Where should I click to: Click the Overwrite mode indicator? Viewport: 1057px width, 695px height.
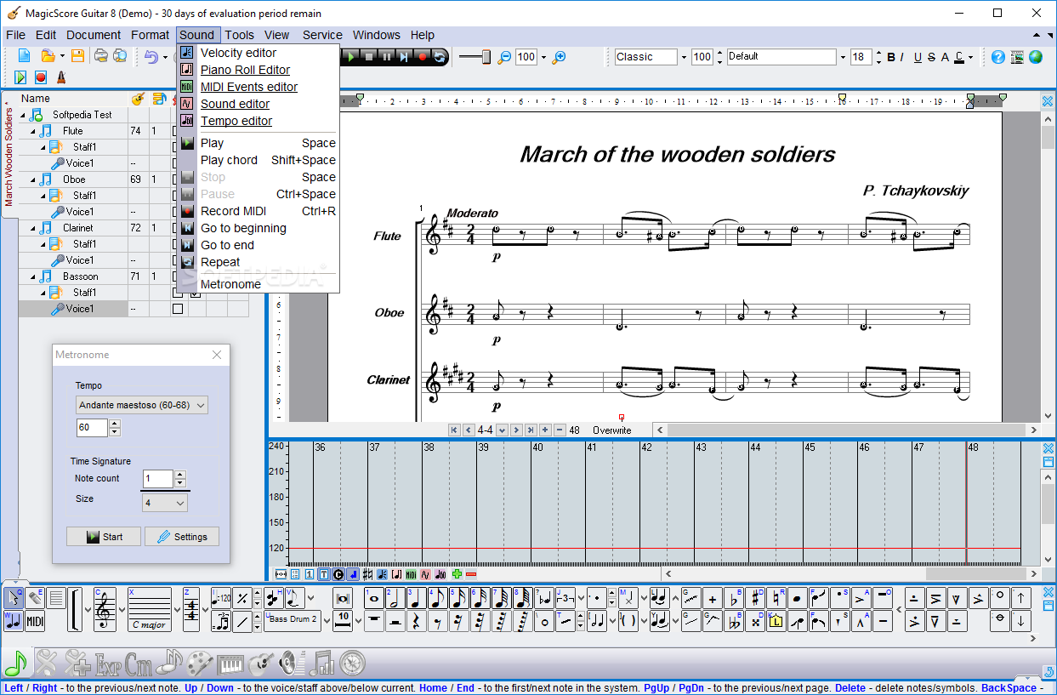(x=612, y=430)
